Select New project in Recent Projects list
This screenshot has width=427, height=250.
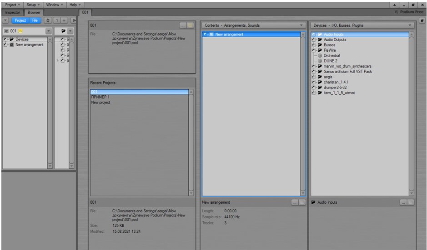click(x=139, y=103)
